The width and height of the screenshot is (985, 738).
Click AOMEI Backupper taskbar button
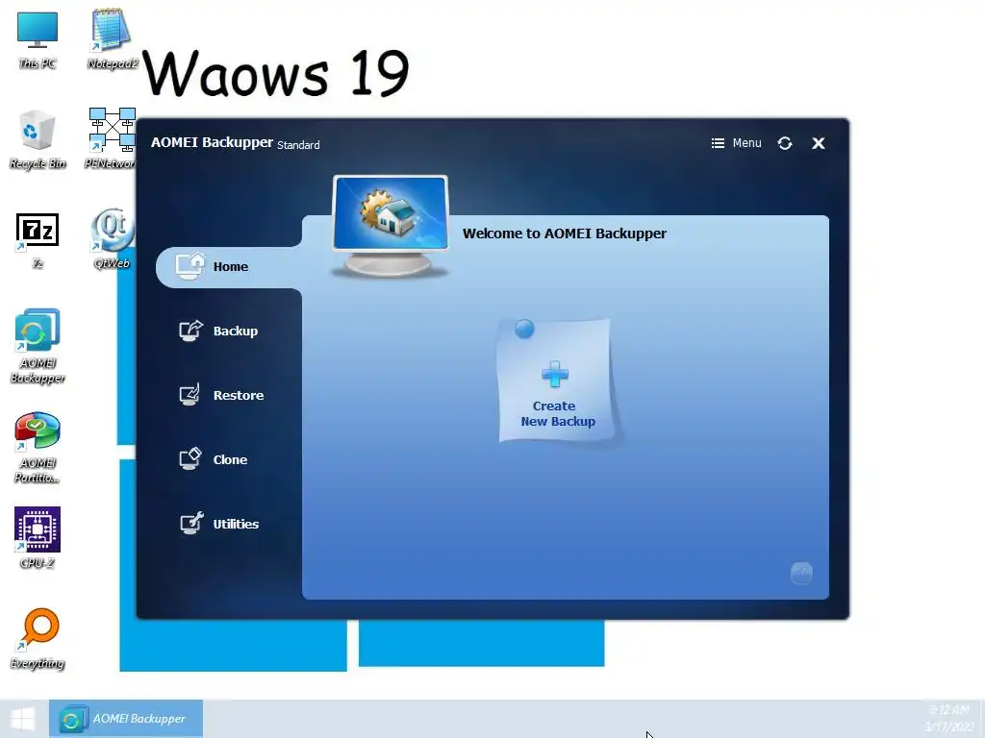(126, 719)
